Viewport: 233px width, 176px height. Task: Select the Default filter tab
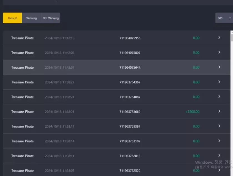click(x=12, y=18)
